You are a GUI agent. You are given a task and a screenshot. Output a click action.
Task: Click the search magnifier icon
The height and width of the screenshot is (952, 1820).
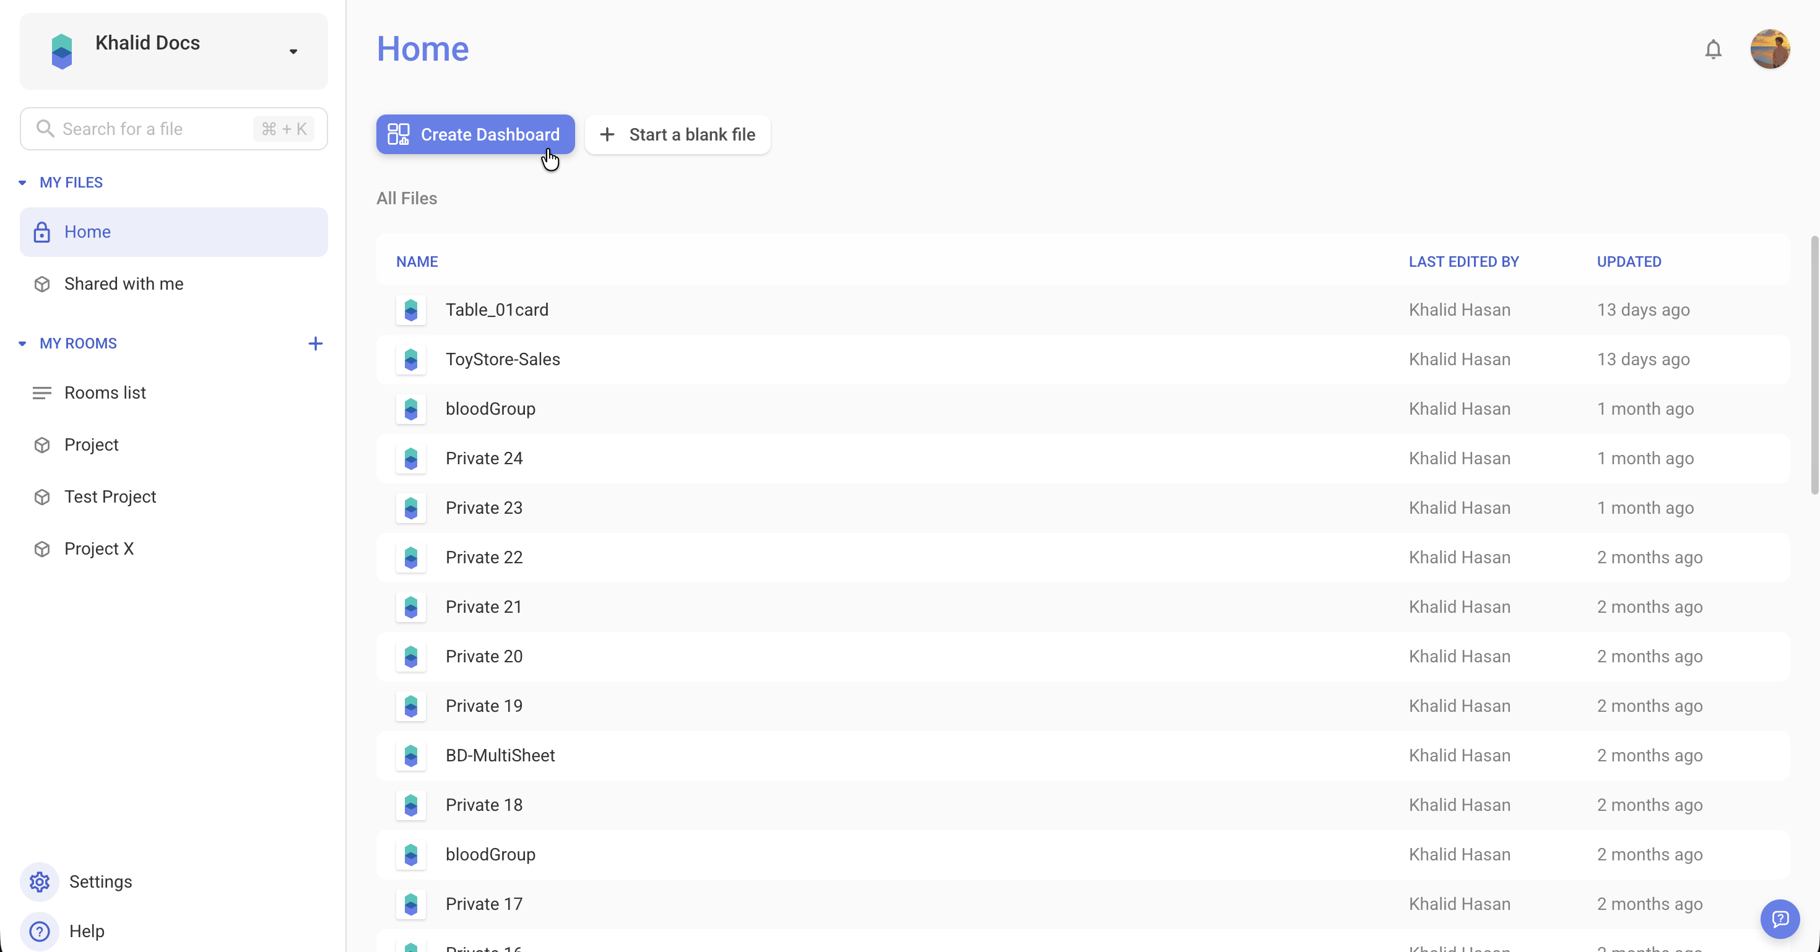pyautogui.click(x=45, y=129)
